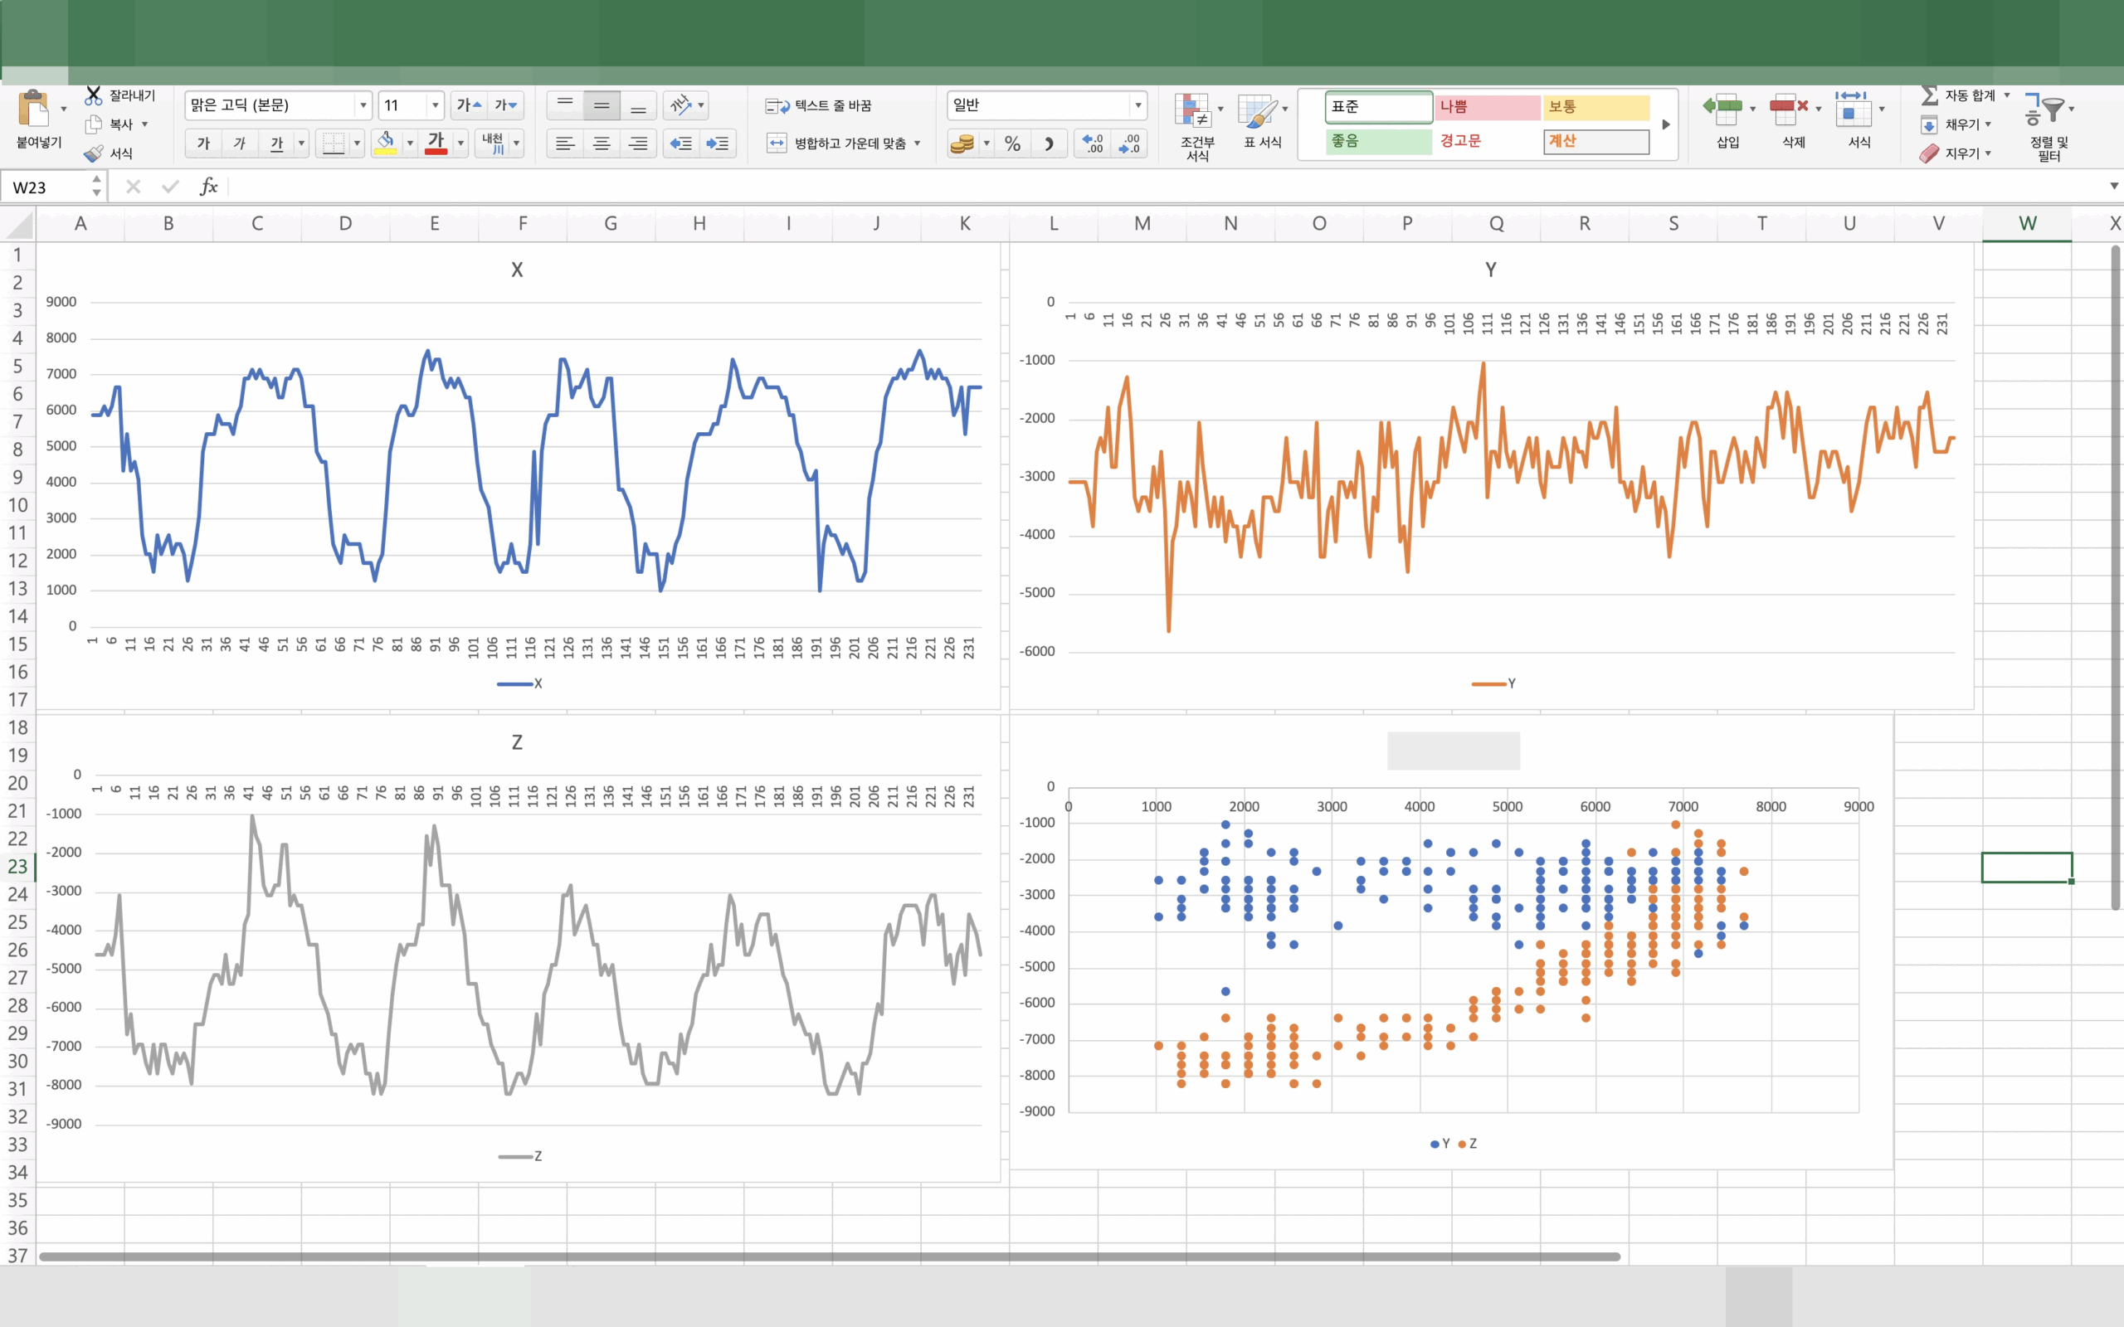The image size is (2124, 1327).
Task: Open font color dropdown arrow
Action: tap(460, 143)
